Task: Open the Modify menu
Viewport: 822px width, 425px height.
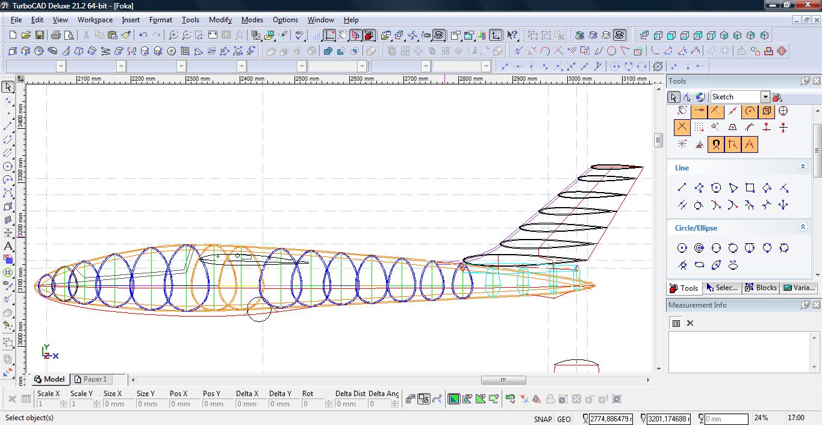Action: coord(220,20)
